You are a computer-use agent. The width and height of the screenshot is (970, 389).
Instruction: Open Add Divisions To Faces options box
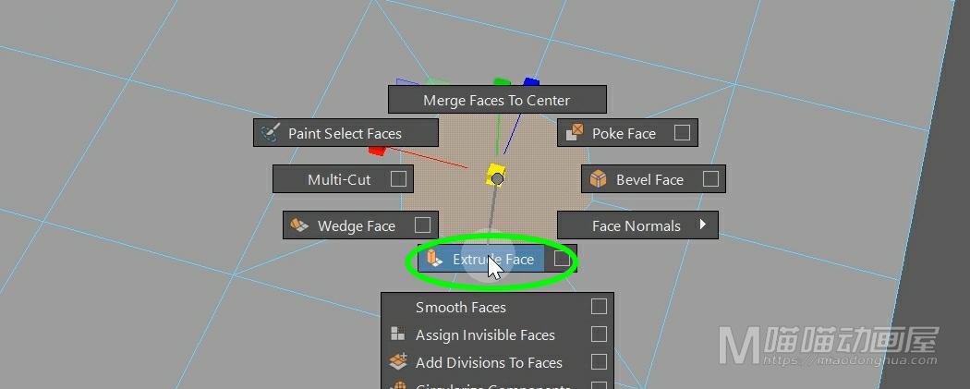click(599, 361)
